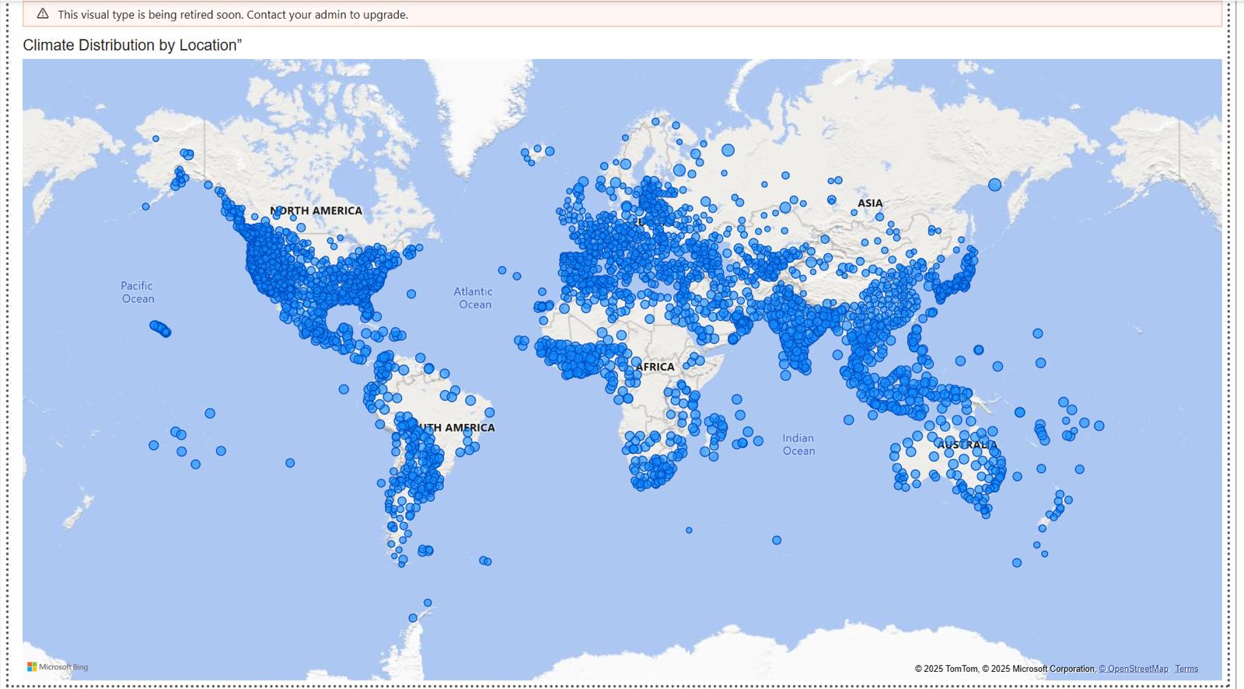The height and width of the screenshot is (689, 1244).
Task: Click the Indian Ocean label
Action: pyautogui.click(x=798, y=444)
